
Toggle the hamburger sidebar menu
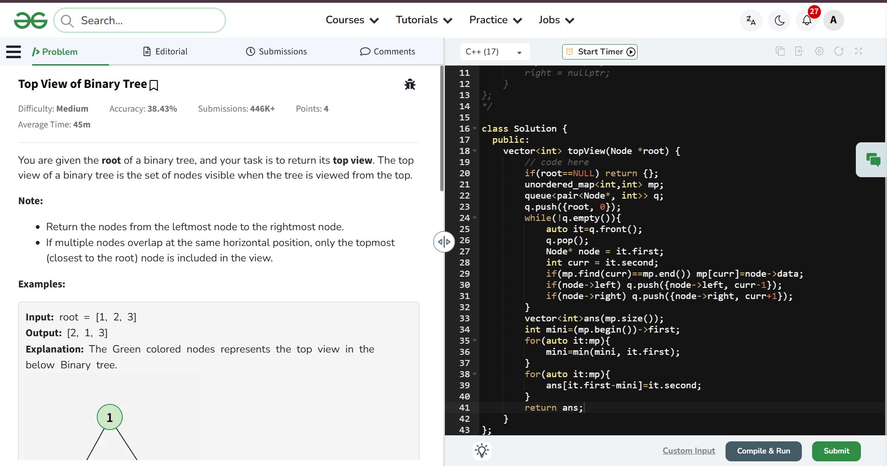13,52
